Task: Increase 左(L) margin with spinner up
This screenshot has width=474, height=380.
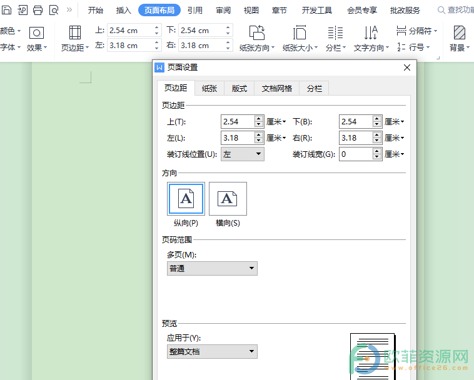Action: click(258, 135)
